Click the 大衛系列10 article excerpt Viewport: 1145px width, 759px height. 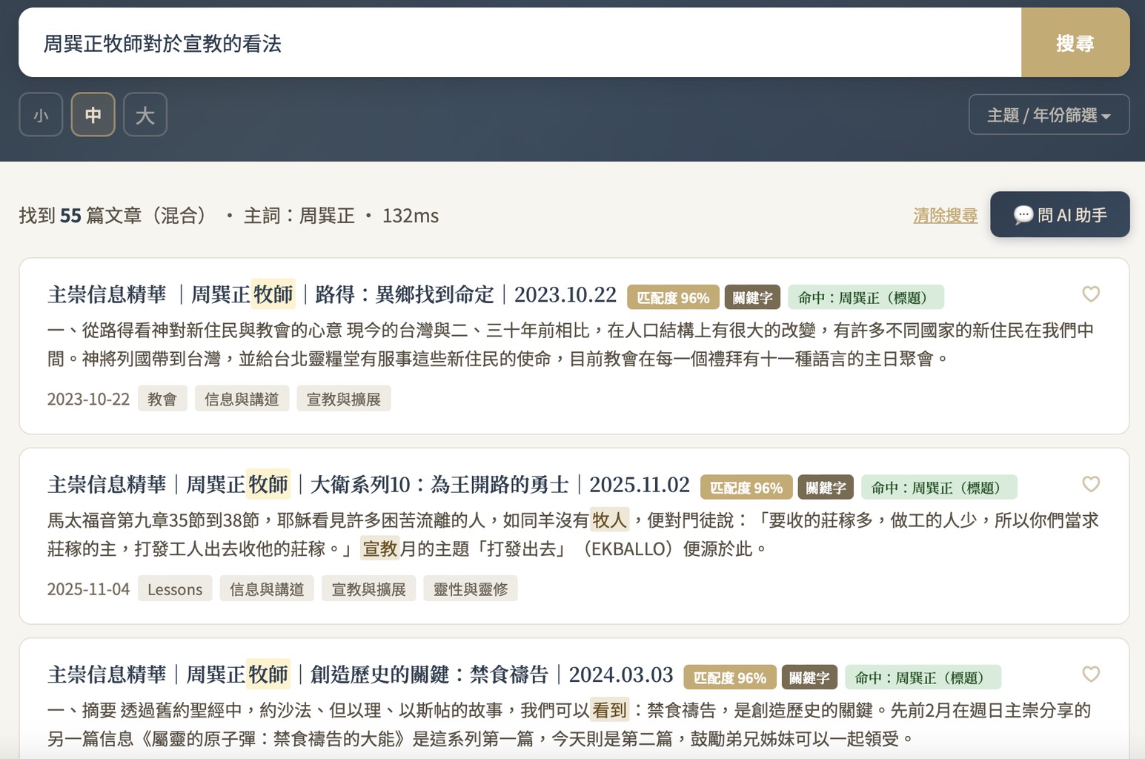click(572, 534)
